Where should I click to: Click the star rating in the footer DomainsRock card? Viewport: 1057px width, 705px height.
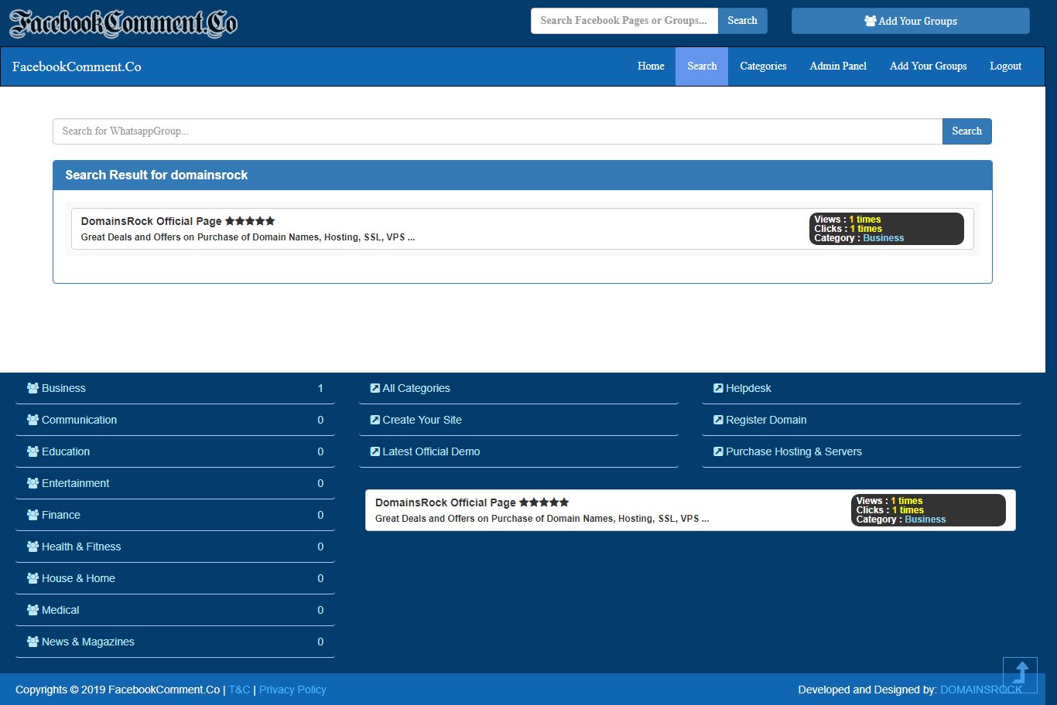pos(544,502)
